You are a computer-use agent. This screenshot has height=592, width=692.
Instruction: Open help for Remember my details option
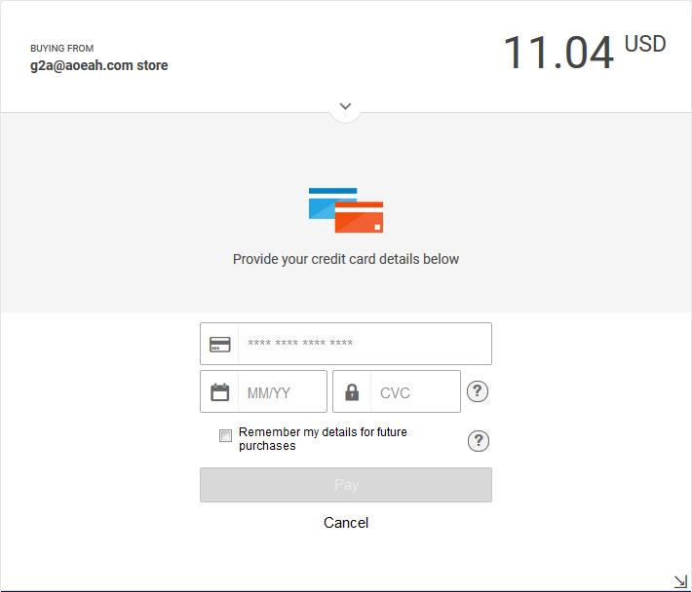pos(479,441)
